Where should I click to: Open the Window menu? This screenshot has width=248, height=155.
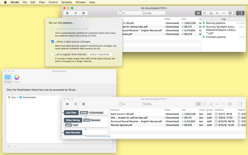(81, 2)
